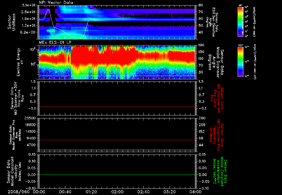Click the "3.1e+01" sector tick value
The width and height of the screenshot is (282, 195).
(x=29, y=5)
